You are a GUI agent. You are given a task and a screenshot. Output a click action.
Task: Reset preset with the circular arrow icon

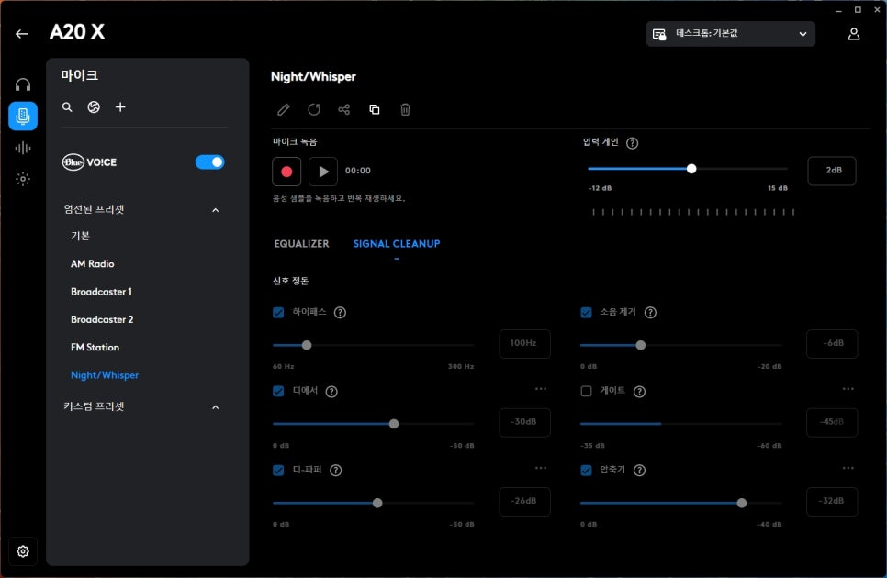[x=314, y=110]
